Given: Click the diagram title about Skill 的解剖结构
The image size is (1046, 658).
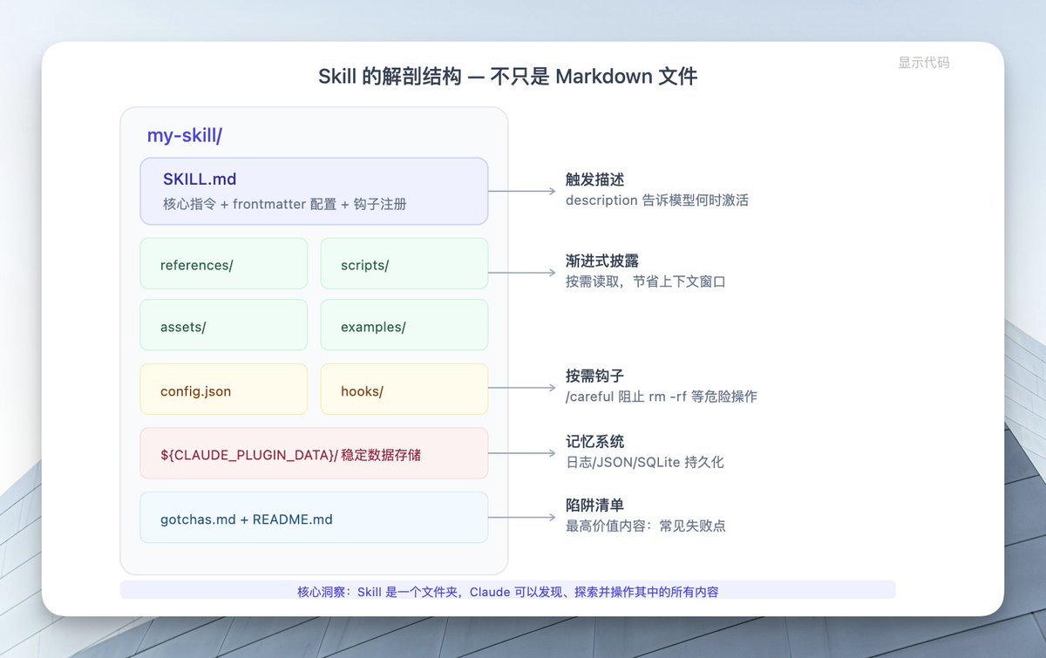Looking at the screenshot, I should (508, 77).
